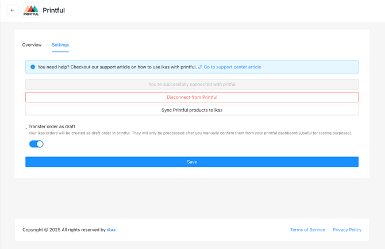
Task: Click the draft order description text
Action: 190,133
